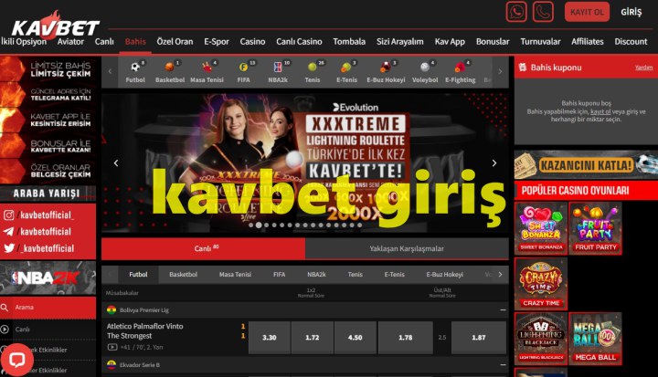Move the sports icon strip left

(110, 71)
